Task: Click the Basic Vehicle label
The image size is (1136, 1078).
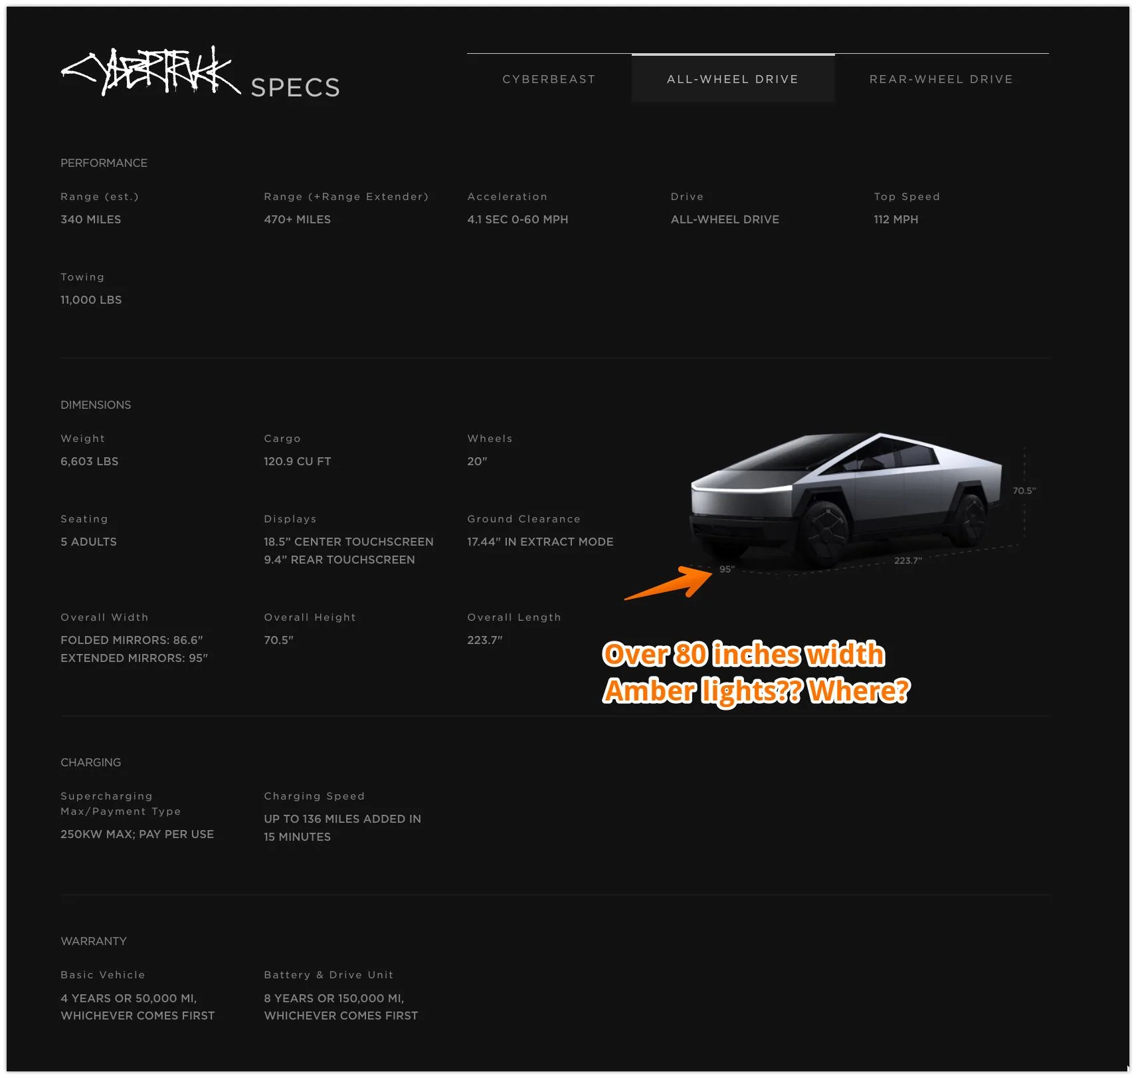Action: pyautogui.click(x=103, y=975)
